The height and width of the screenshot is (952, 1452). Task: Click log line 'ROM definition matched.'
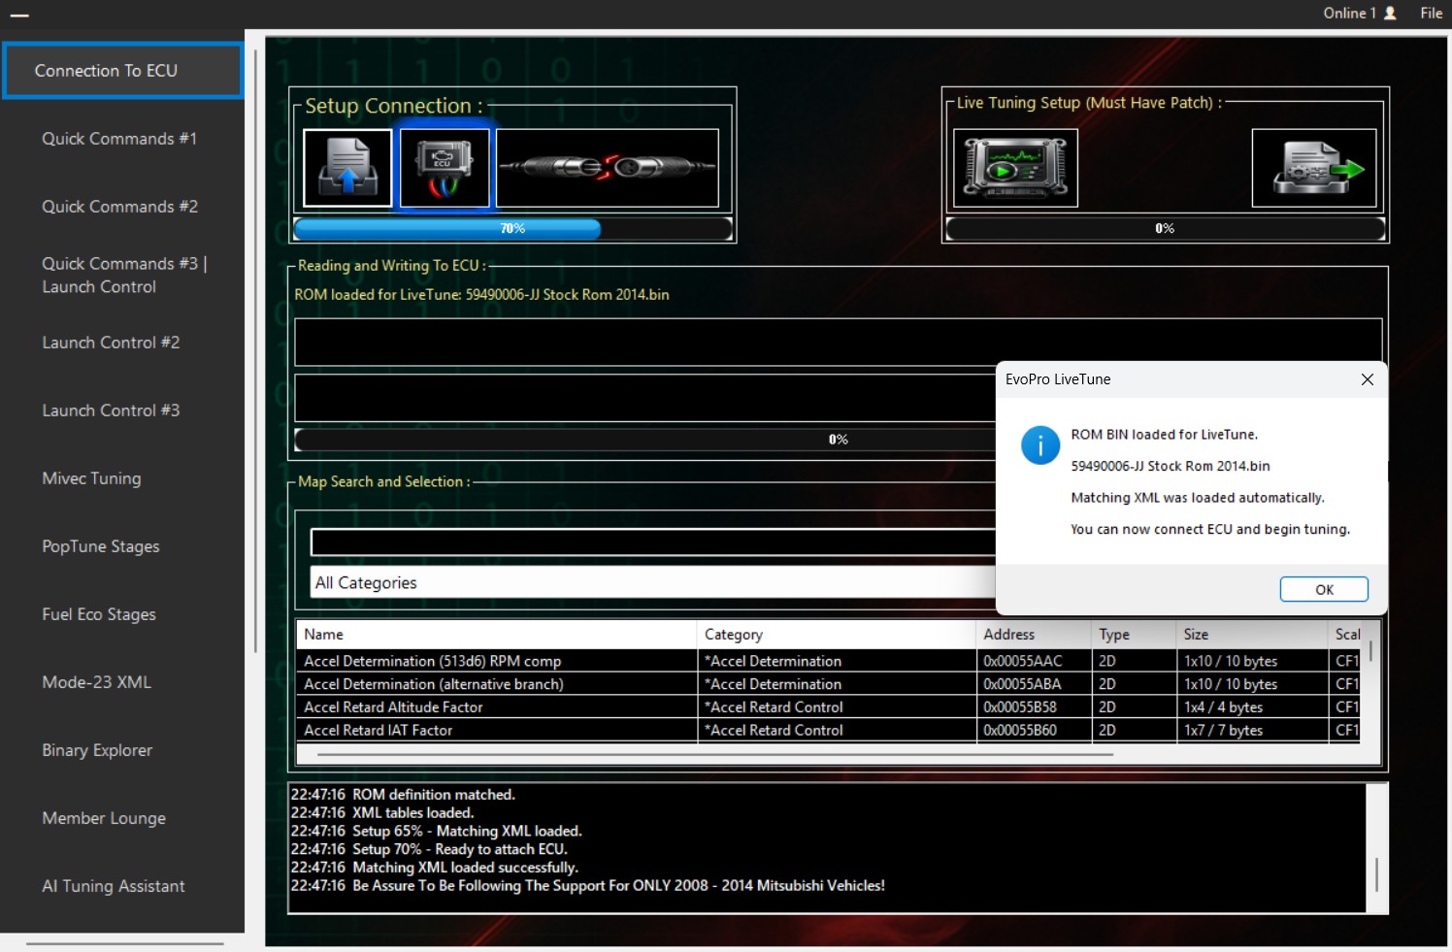coord(403,795)
